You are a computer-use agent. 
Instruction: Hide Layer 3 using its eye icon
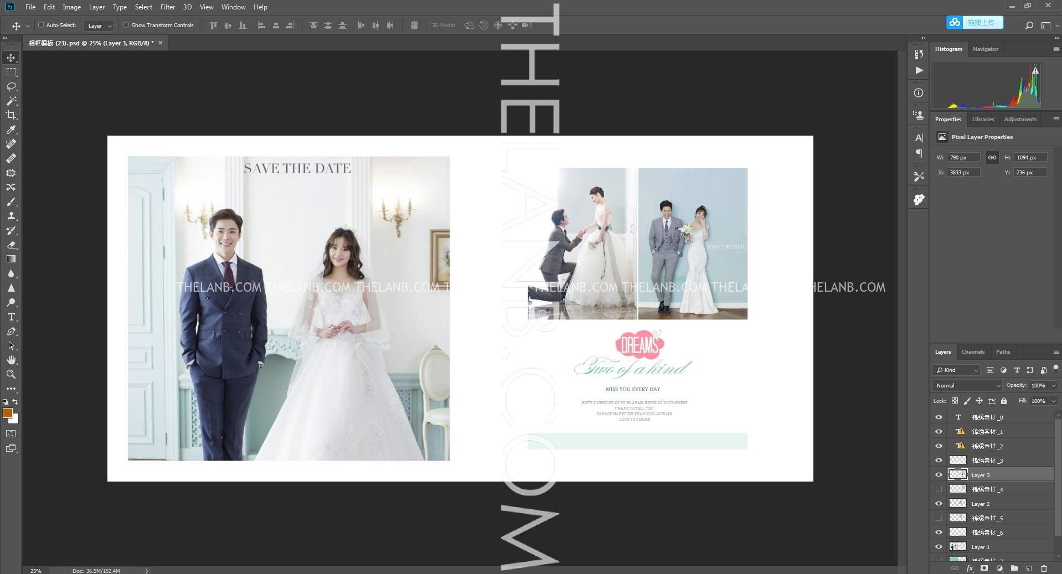[x=939, y=475]
